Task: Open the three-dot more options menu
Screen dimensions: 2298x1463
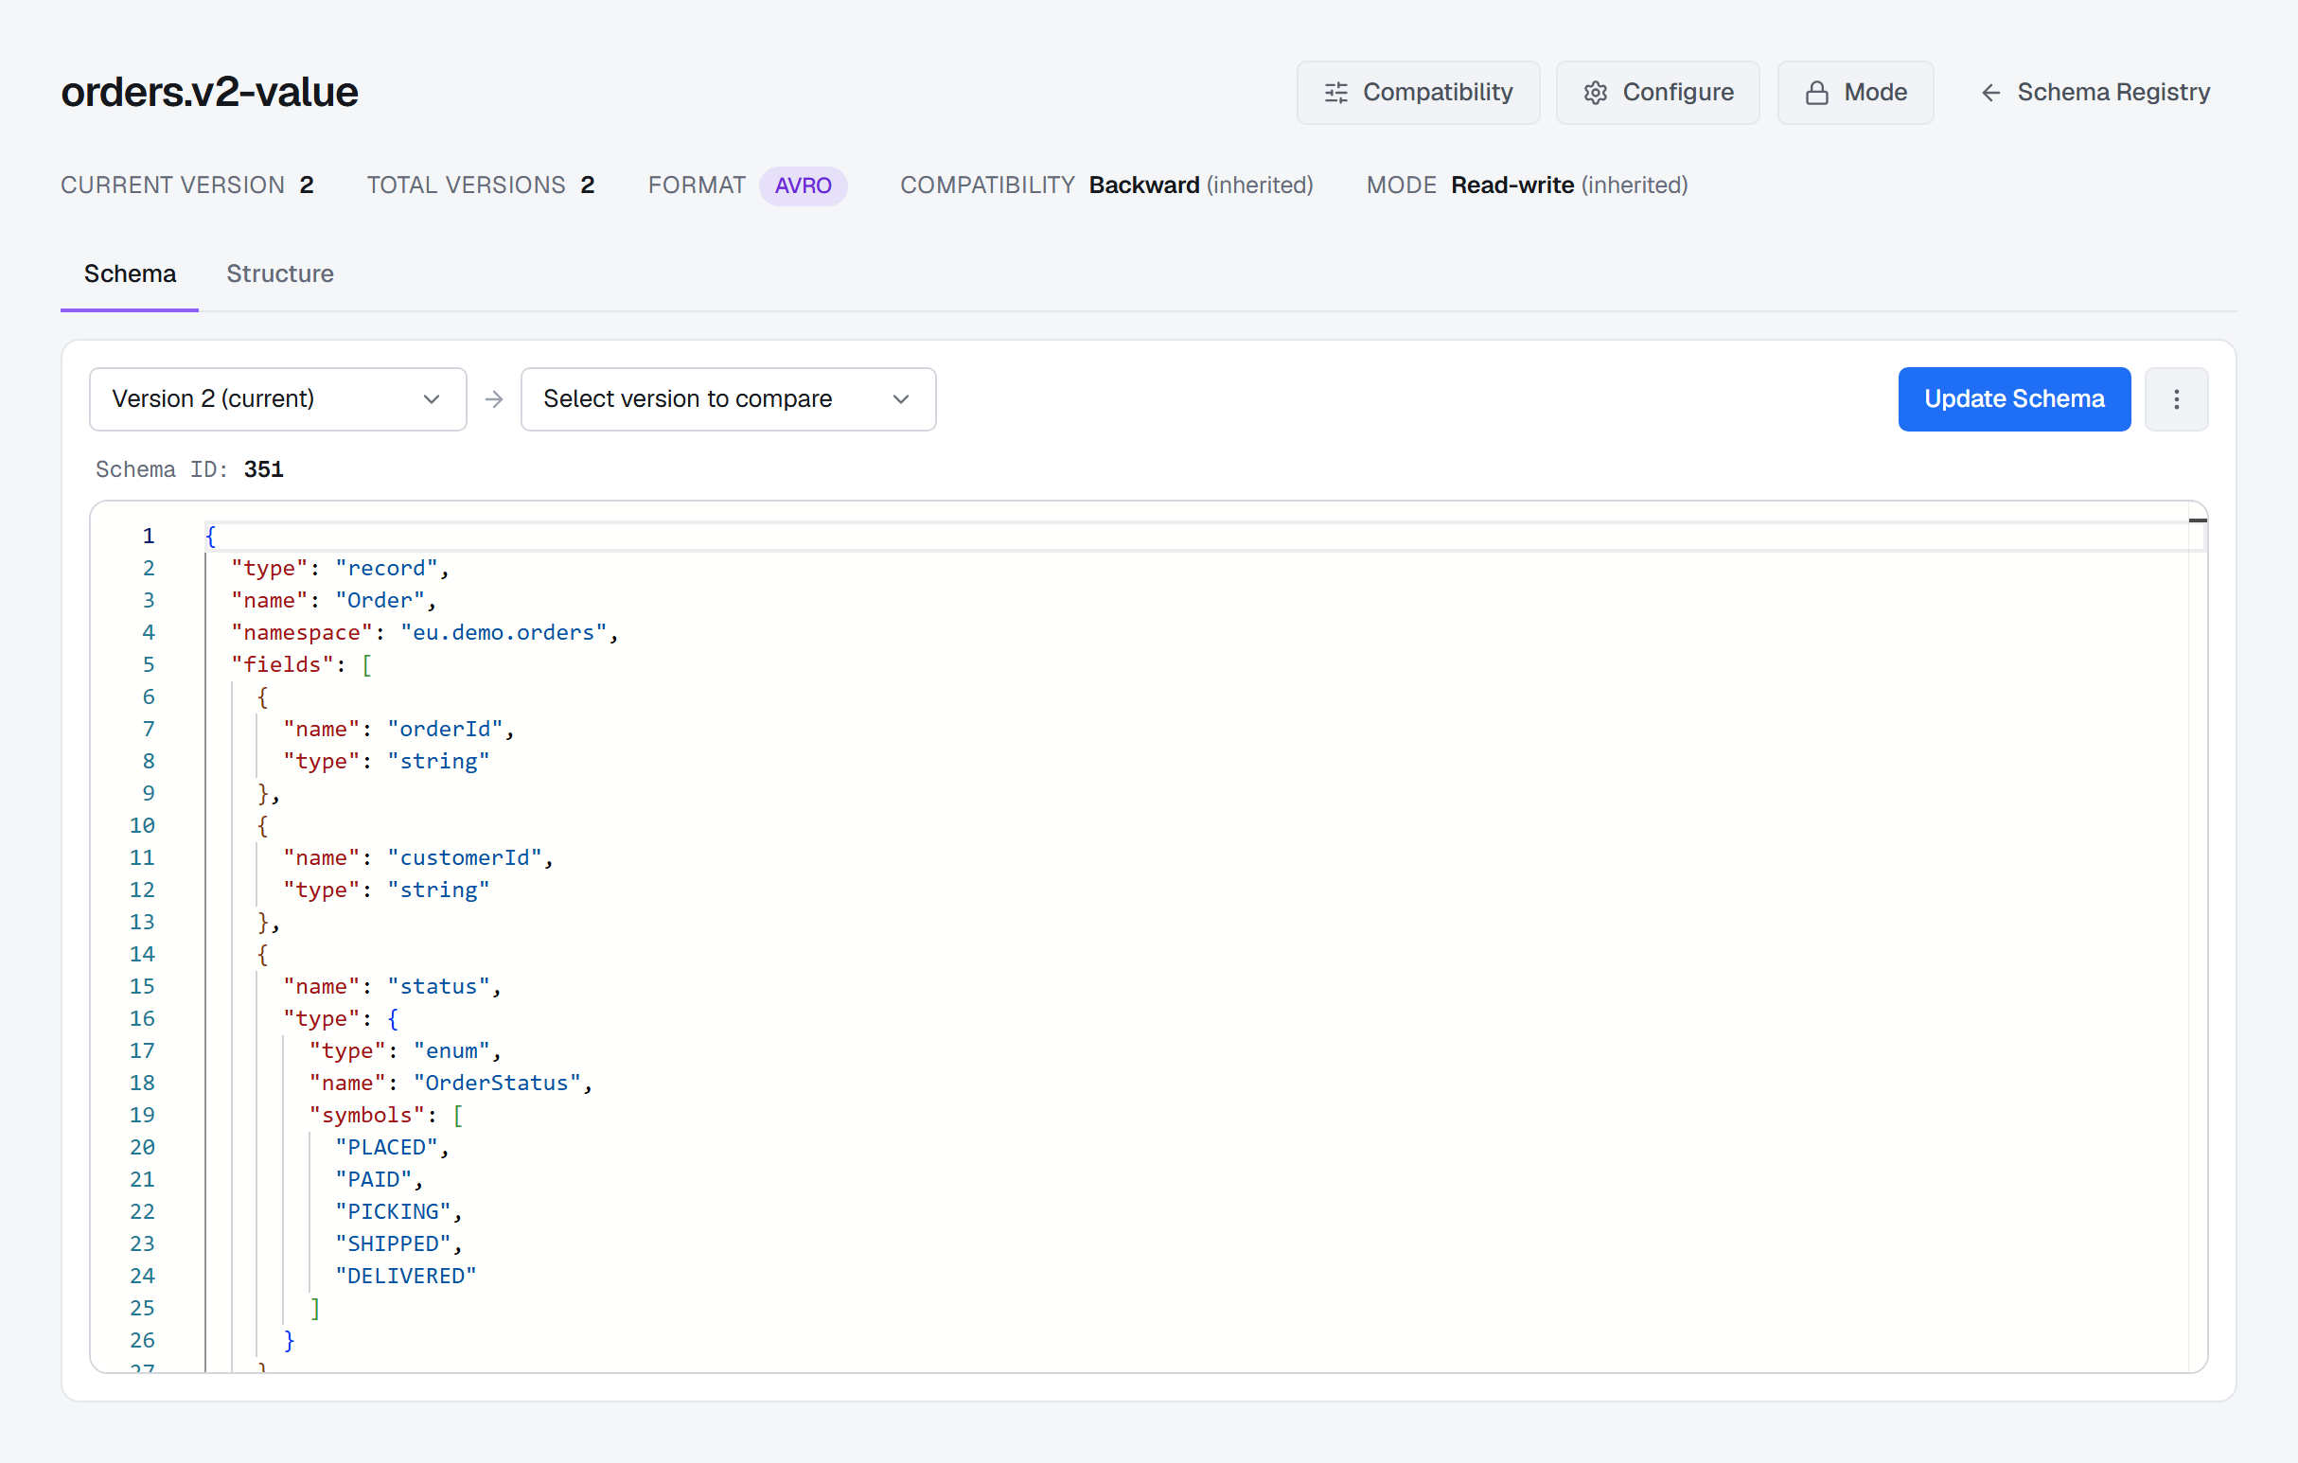Action: pos(2176,399)
